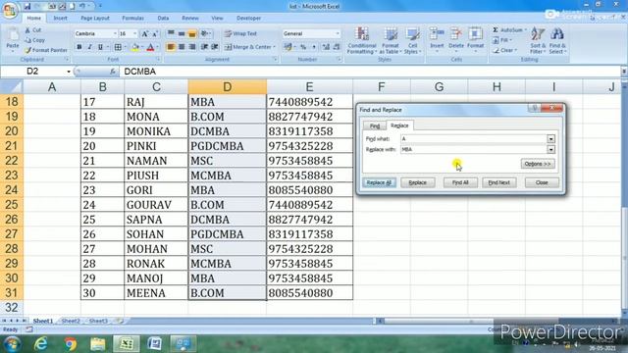This screenshot has width=628, height=353.
Task: Save the workbook from Quick Access toolbar
Action: coord(26,6)
